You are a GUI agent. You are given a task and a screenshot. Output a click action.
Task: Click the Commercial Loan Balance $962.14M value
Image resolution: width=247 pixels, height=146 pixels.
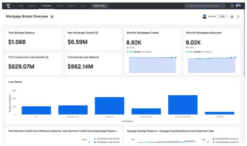point(80,67)
